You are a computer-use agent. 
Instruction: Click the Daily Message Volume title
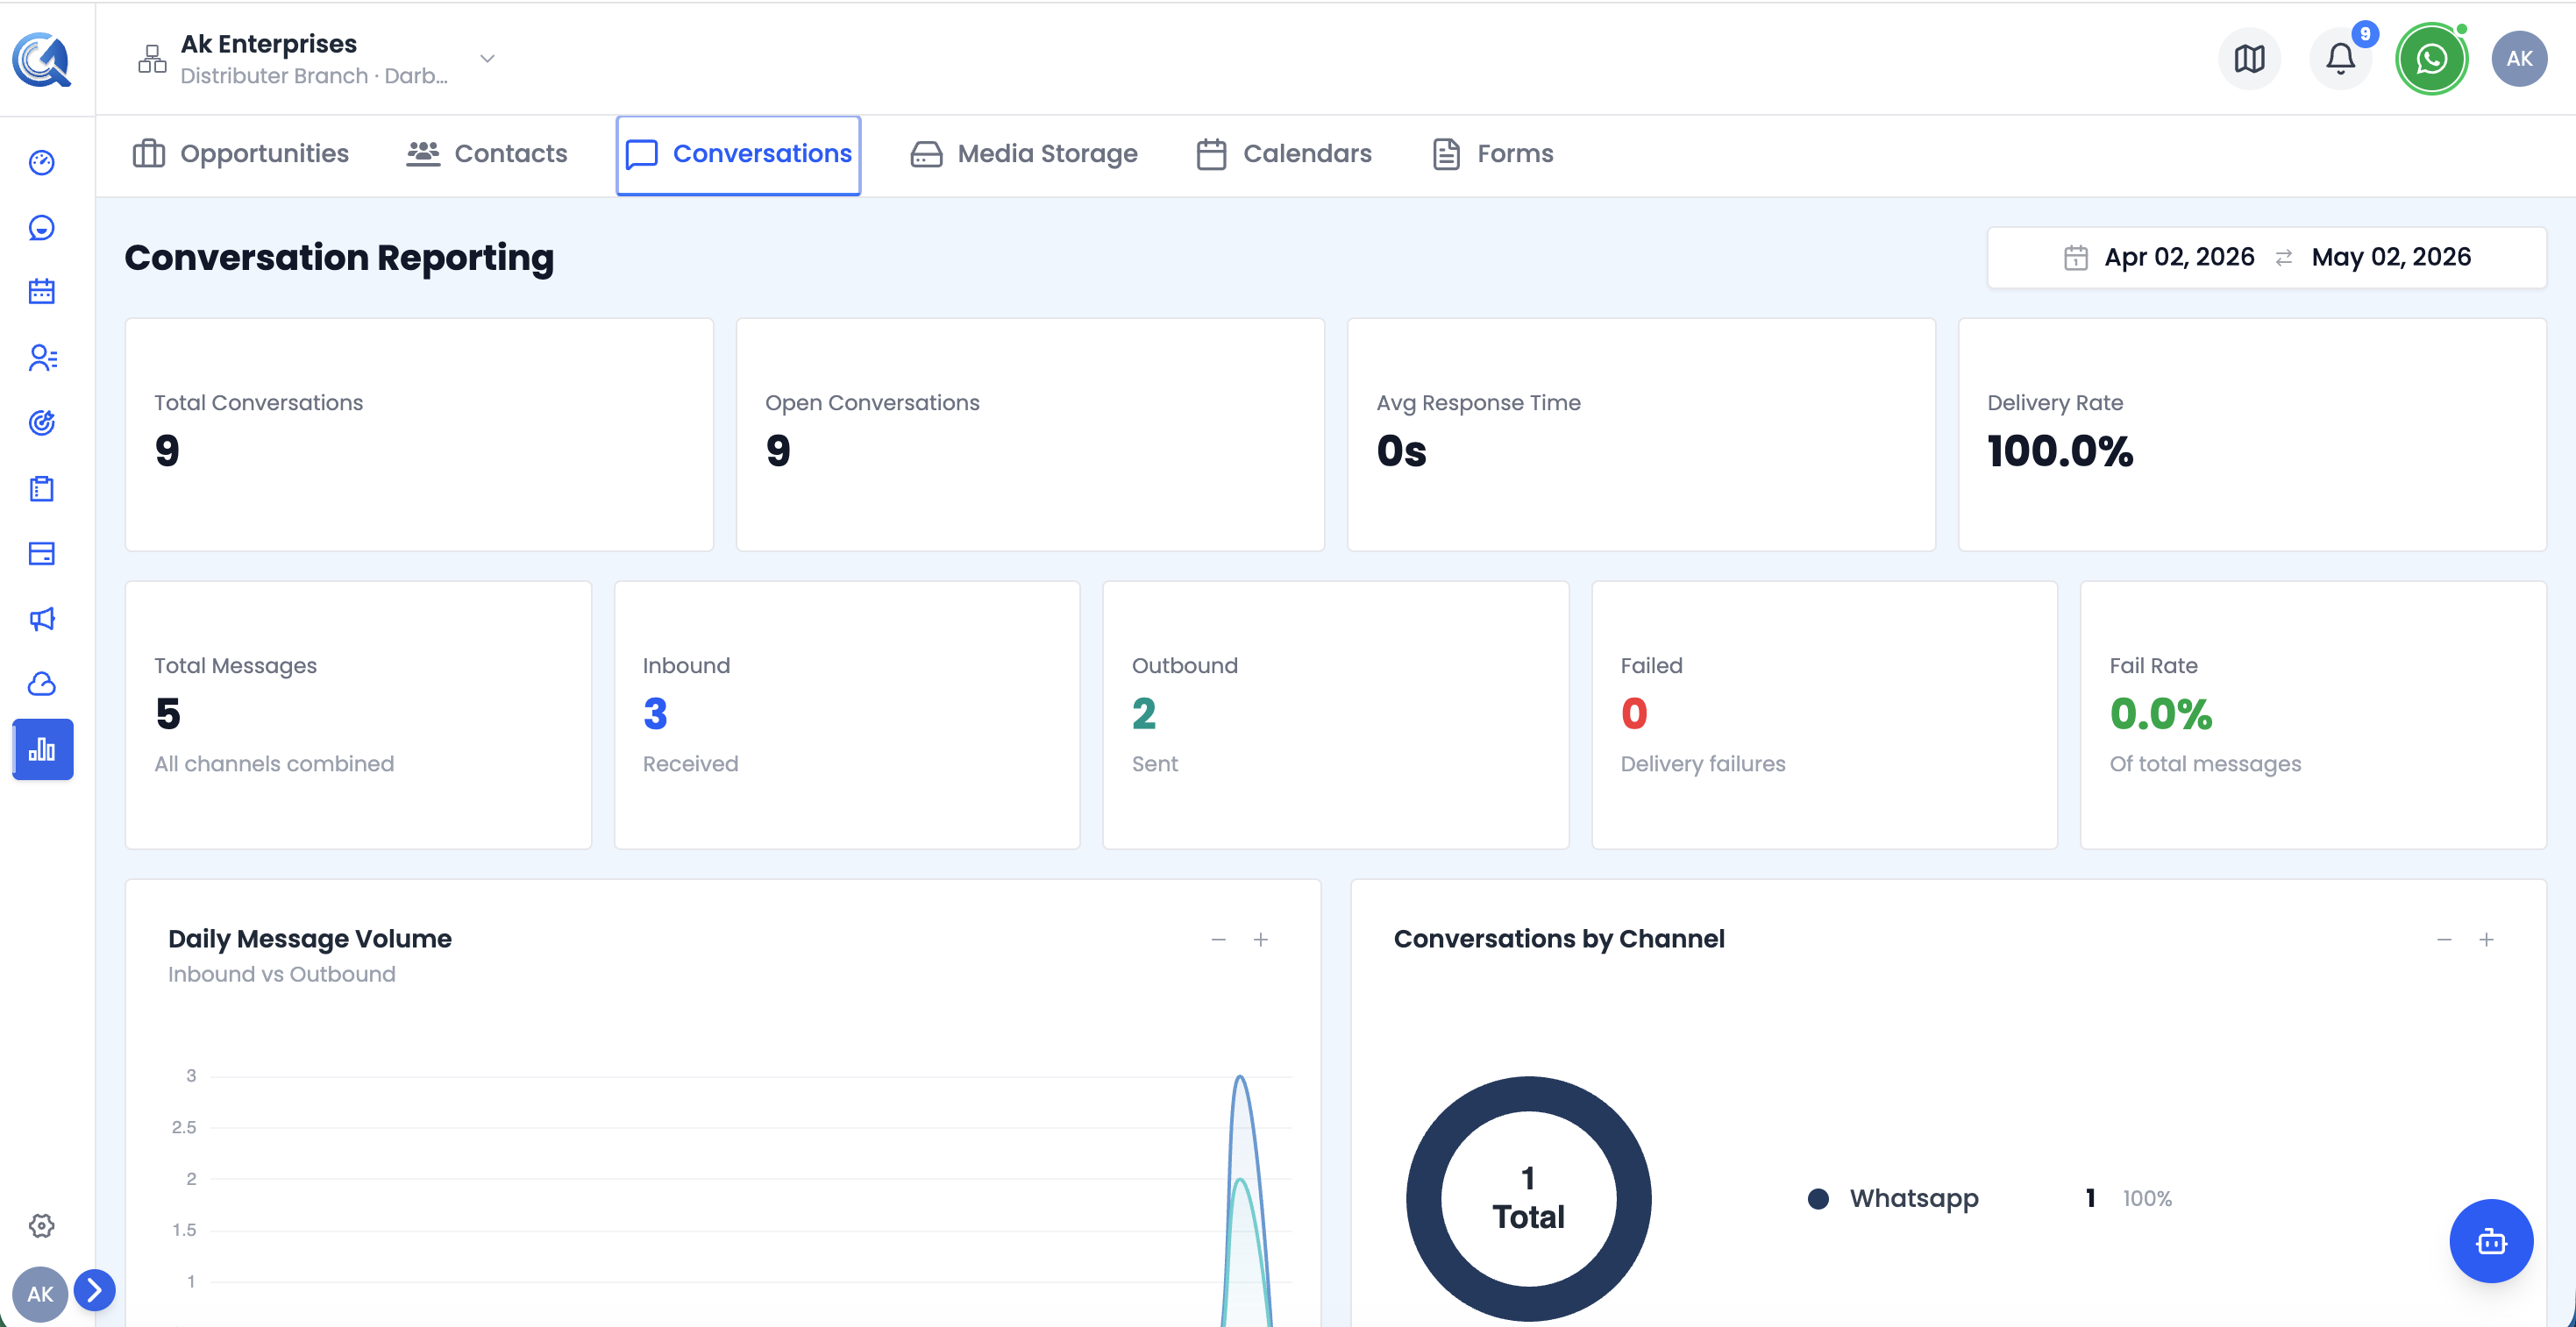coord(310,939)
